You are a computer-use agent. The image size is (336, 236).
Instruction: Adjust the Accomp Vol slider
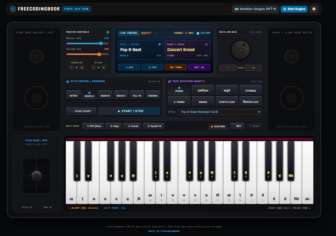pyautogui.click(x=88, y=54)
